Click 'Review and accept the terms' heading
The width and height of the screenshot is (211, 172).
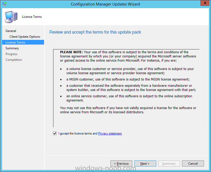coord(95,32)
